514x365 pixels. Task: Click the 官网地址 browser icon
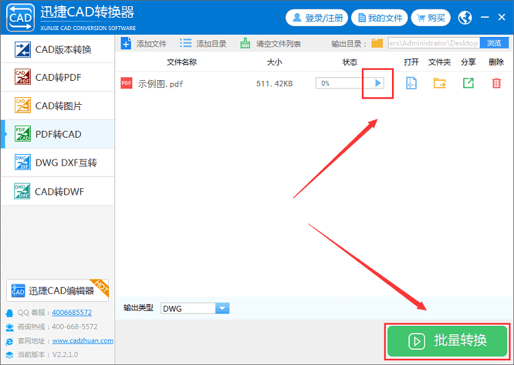(x=10, y=341)
